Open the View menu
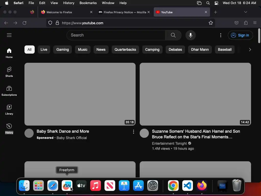 tap(54, 3)
